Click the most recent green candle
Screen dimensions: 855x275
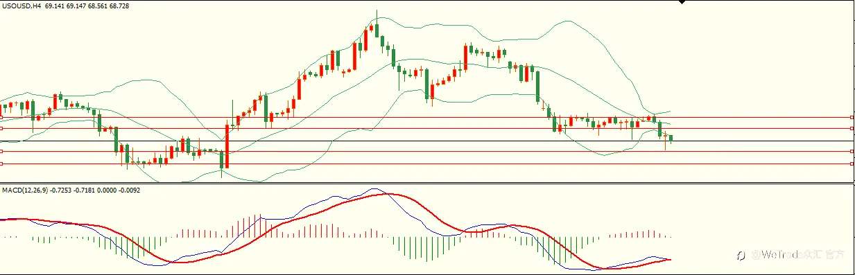pyautogui.click(x=671, y=139)
